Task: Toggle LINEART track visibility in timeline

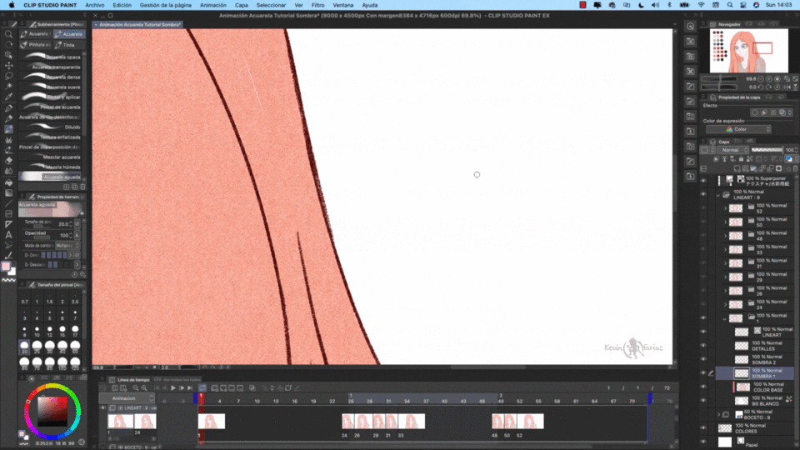Action: pos(103,408)
